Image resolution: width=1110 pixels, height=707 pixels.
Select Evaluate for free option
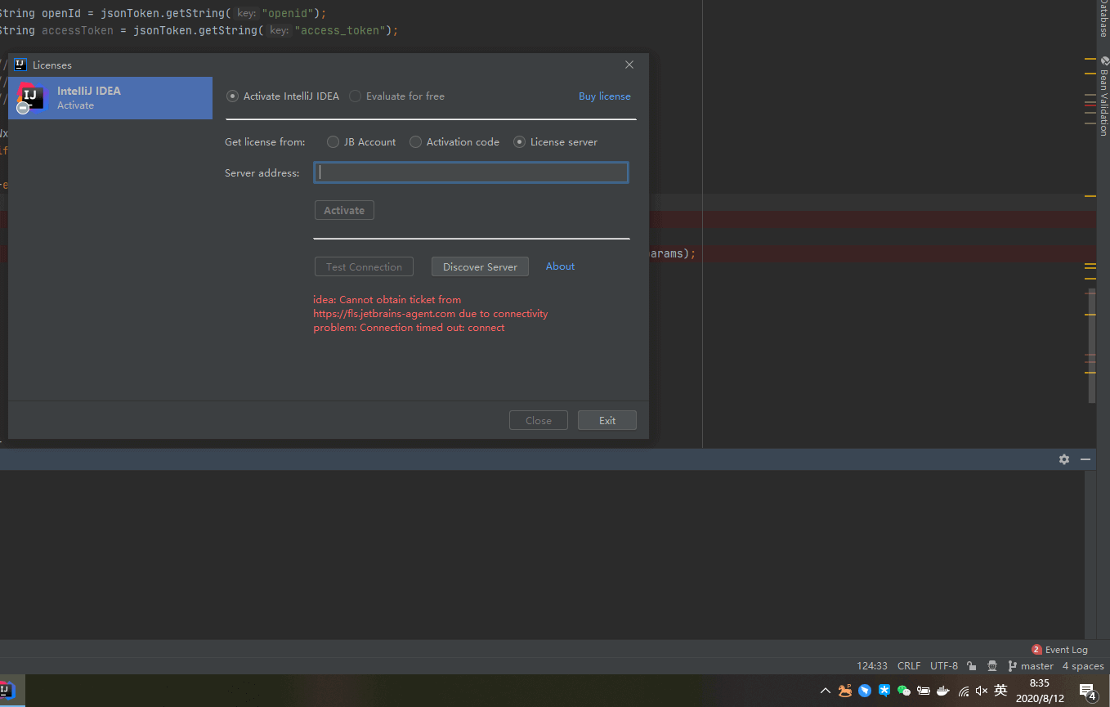point(356,96)
